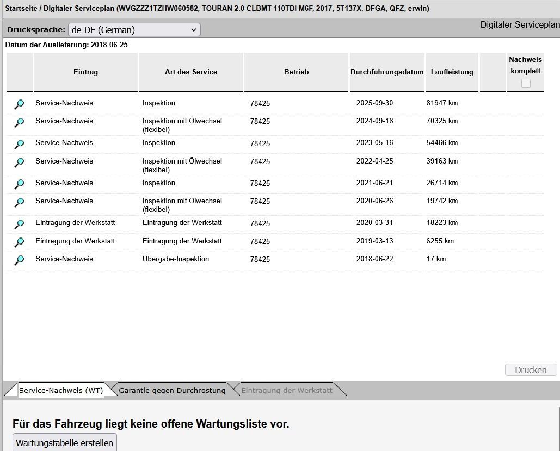Click the Betrieb column header
Image resolution: width=560 pixels, height=451 pixels.
297,72
